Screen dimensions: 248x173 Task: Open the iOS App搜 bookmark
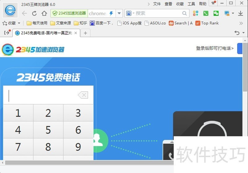(129, 23)
